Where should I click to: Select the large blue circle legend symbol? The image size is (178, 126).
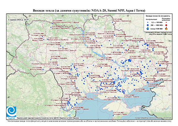tap(148, 25)
